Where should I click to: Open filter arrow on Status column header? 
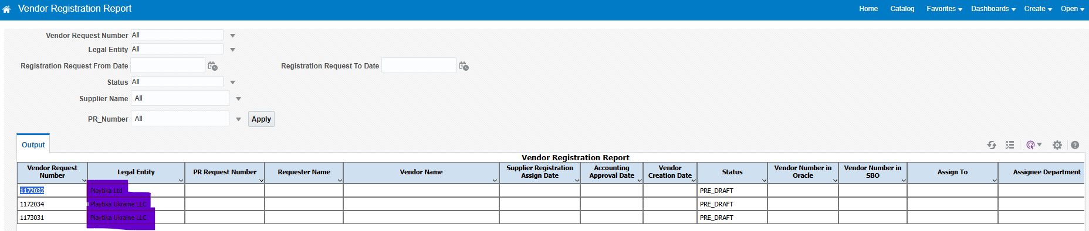(x=764, y=181)
